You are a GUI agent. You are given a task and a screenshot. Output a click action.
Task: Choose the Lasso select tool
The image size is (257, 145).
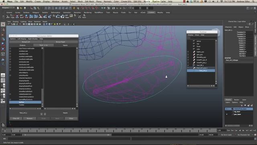tap(3, 30)
